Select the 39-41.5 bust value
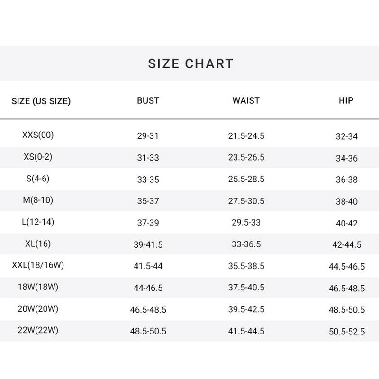Viewport: 379px width, 379px height. coord(148,245)
